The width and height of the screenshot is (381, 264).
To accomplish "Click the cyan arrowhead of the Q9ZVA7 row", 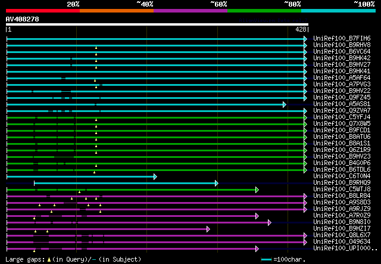I will point(305,111).
